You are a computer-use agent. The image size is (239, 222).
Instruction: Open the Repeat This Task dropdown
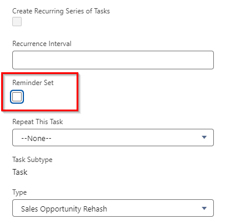[x=113, y=138]
